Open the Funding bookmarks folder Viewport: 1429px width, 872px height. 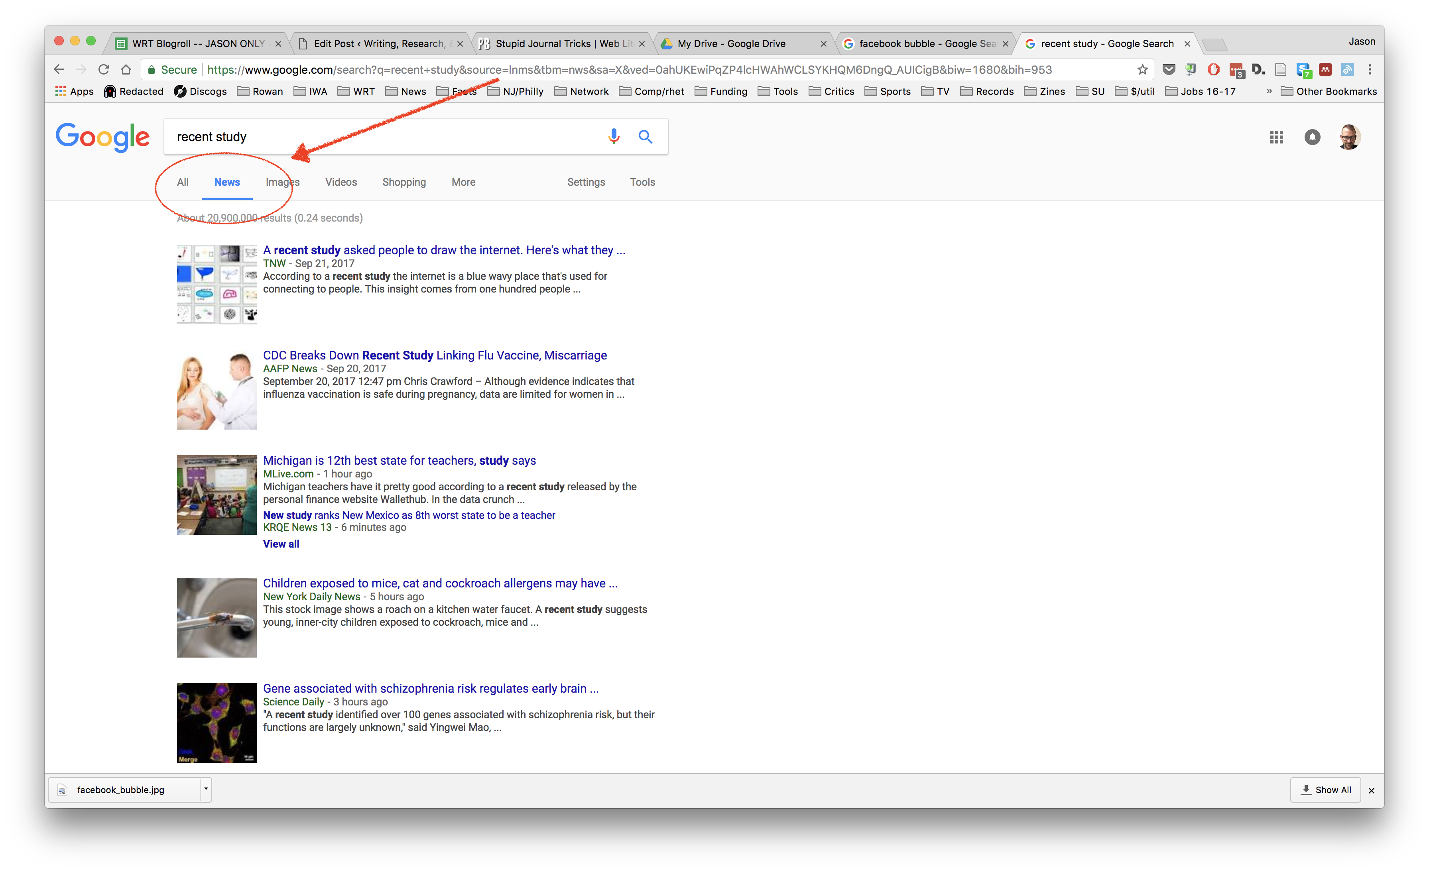click(721, 92)
